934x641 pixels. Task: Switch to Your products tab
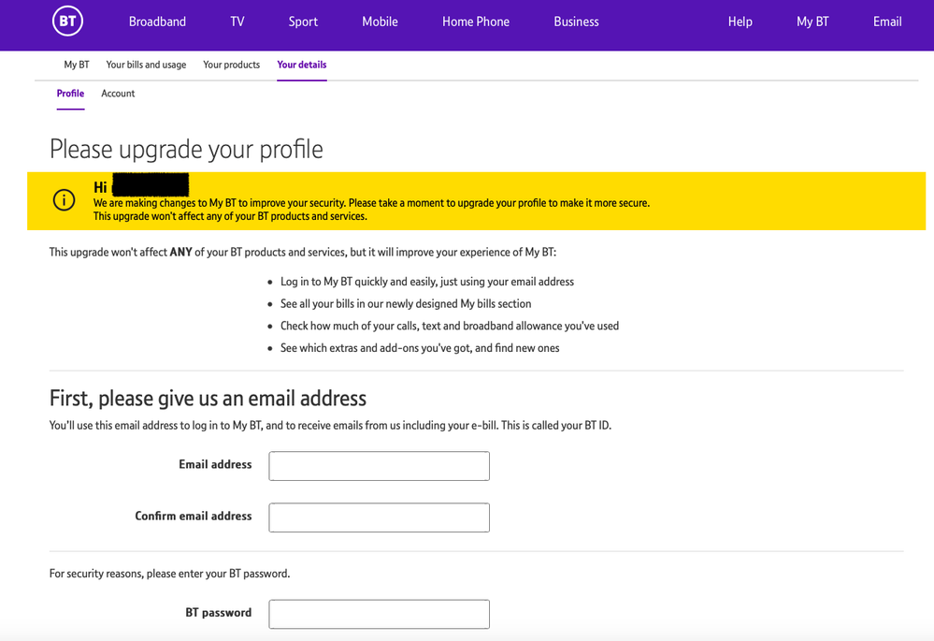231,65
